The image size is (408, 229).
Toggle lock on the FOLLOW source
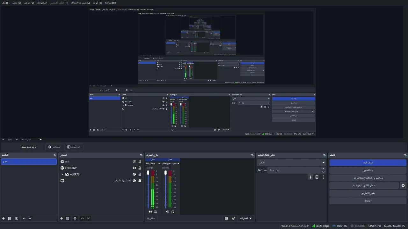(140, 168)
